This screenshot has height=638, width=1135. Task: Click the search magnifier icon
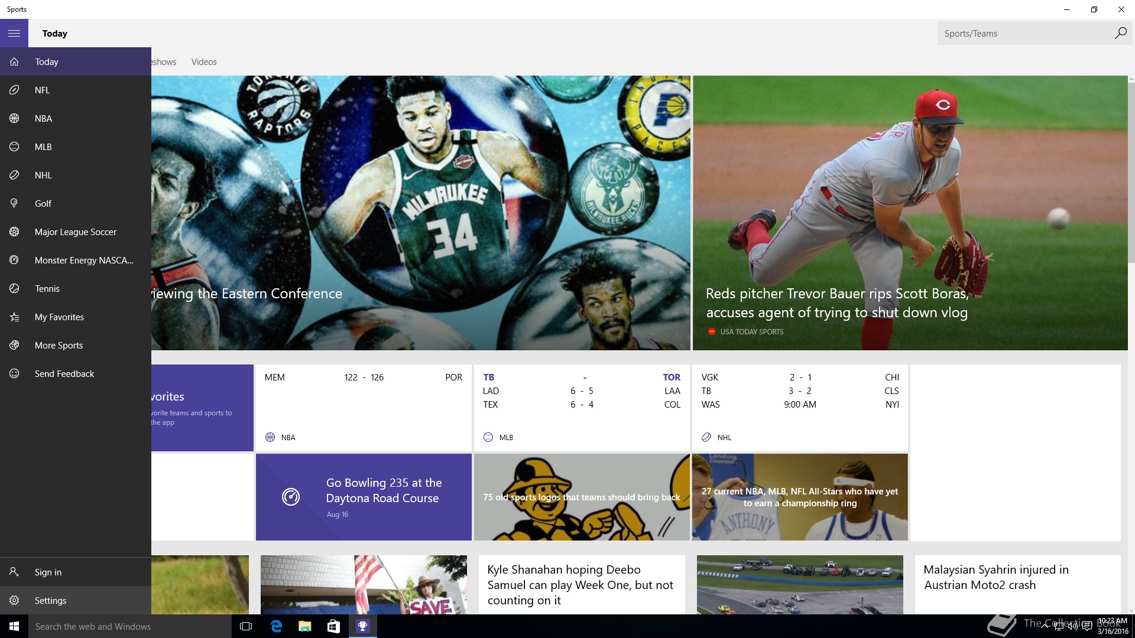[1120, 34]
